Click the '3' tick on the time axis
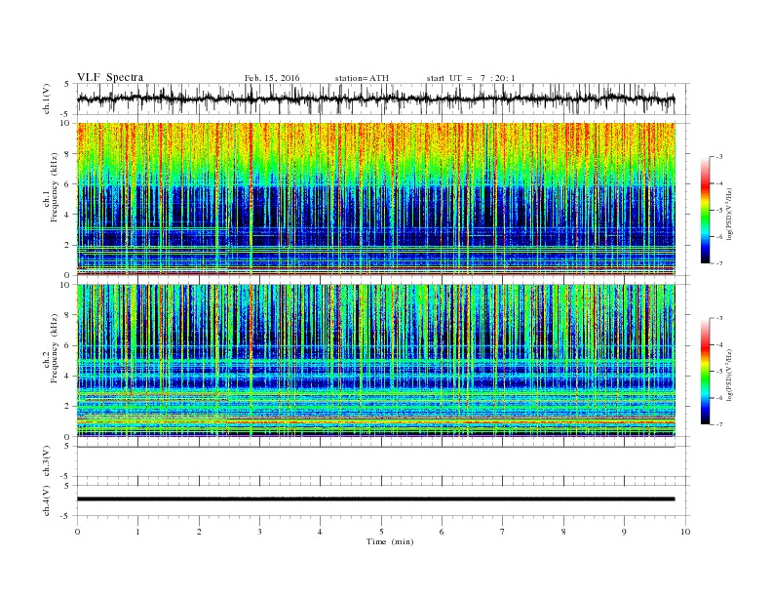The width and height of the screenshot is (772, 597). point(259,532)
